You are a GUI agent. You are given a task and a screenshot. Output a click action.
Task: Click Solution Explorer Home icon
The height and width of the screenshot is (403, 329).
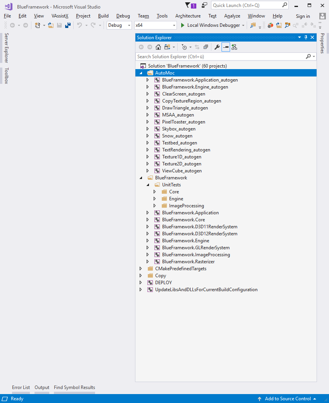[158, 47]
